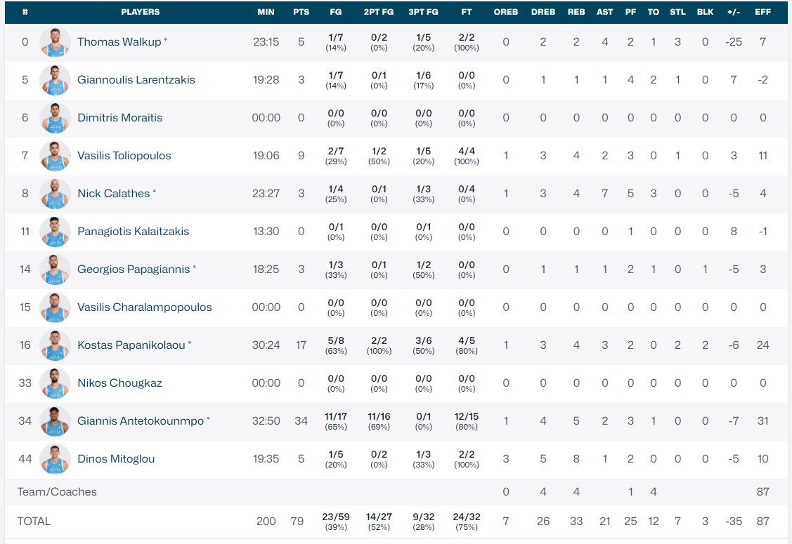
Task: Open the Giannoulis Larentzakis player link
Action: [x=136, y=80]
